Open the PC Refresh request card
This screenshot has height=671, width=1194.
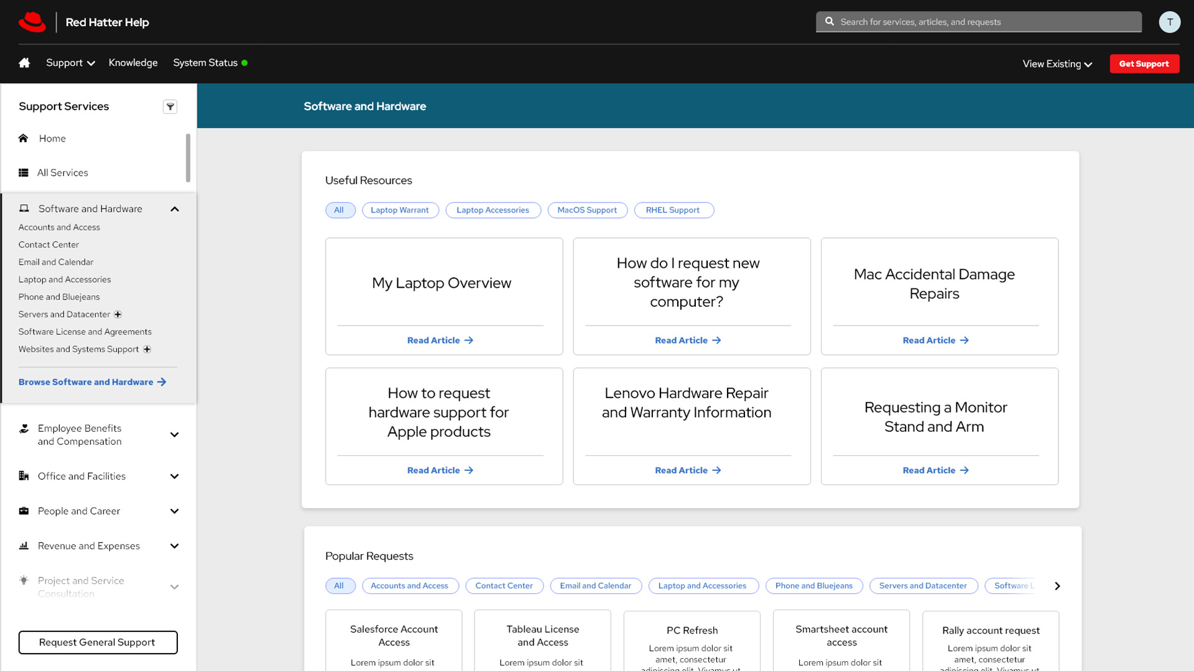pos(692,641)
